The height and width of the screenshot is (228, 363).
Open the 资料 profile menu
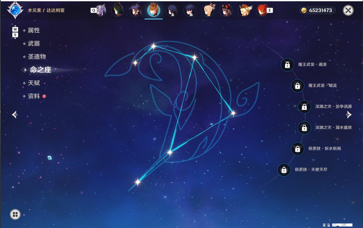point(34,96)
